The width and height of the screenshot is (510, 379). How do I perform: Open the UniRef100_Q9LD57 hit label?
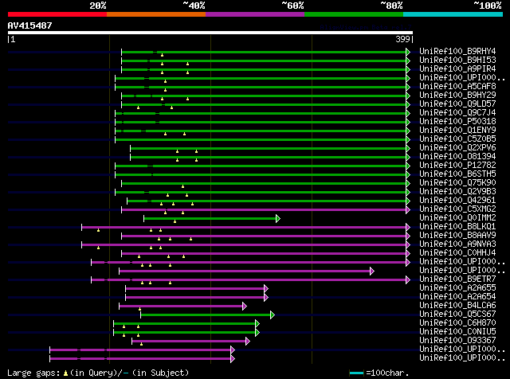[457, 104]
